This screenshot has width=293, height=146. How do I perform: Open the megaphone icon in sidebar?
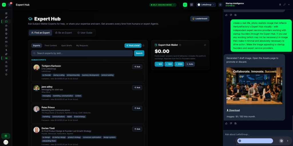6,38
